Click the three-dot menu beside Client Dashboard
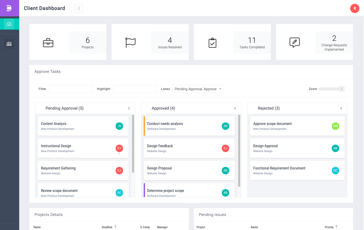 (79, 8)
